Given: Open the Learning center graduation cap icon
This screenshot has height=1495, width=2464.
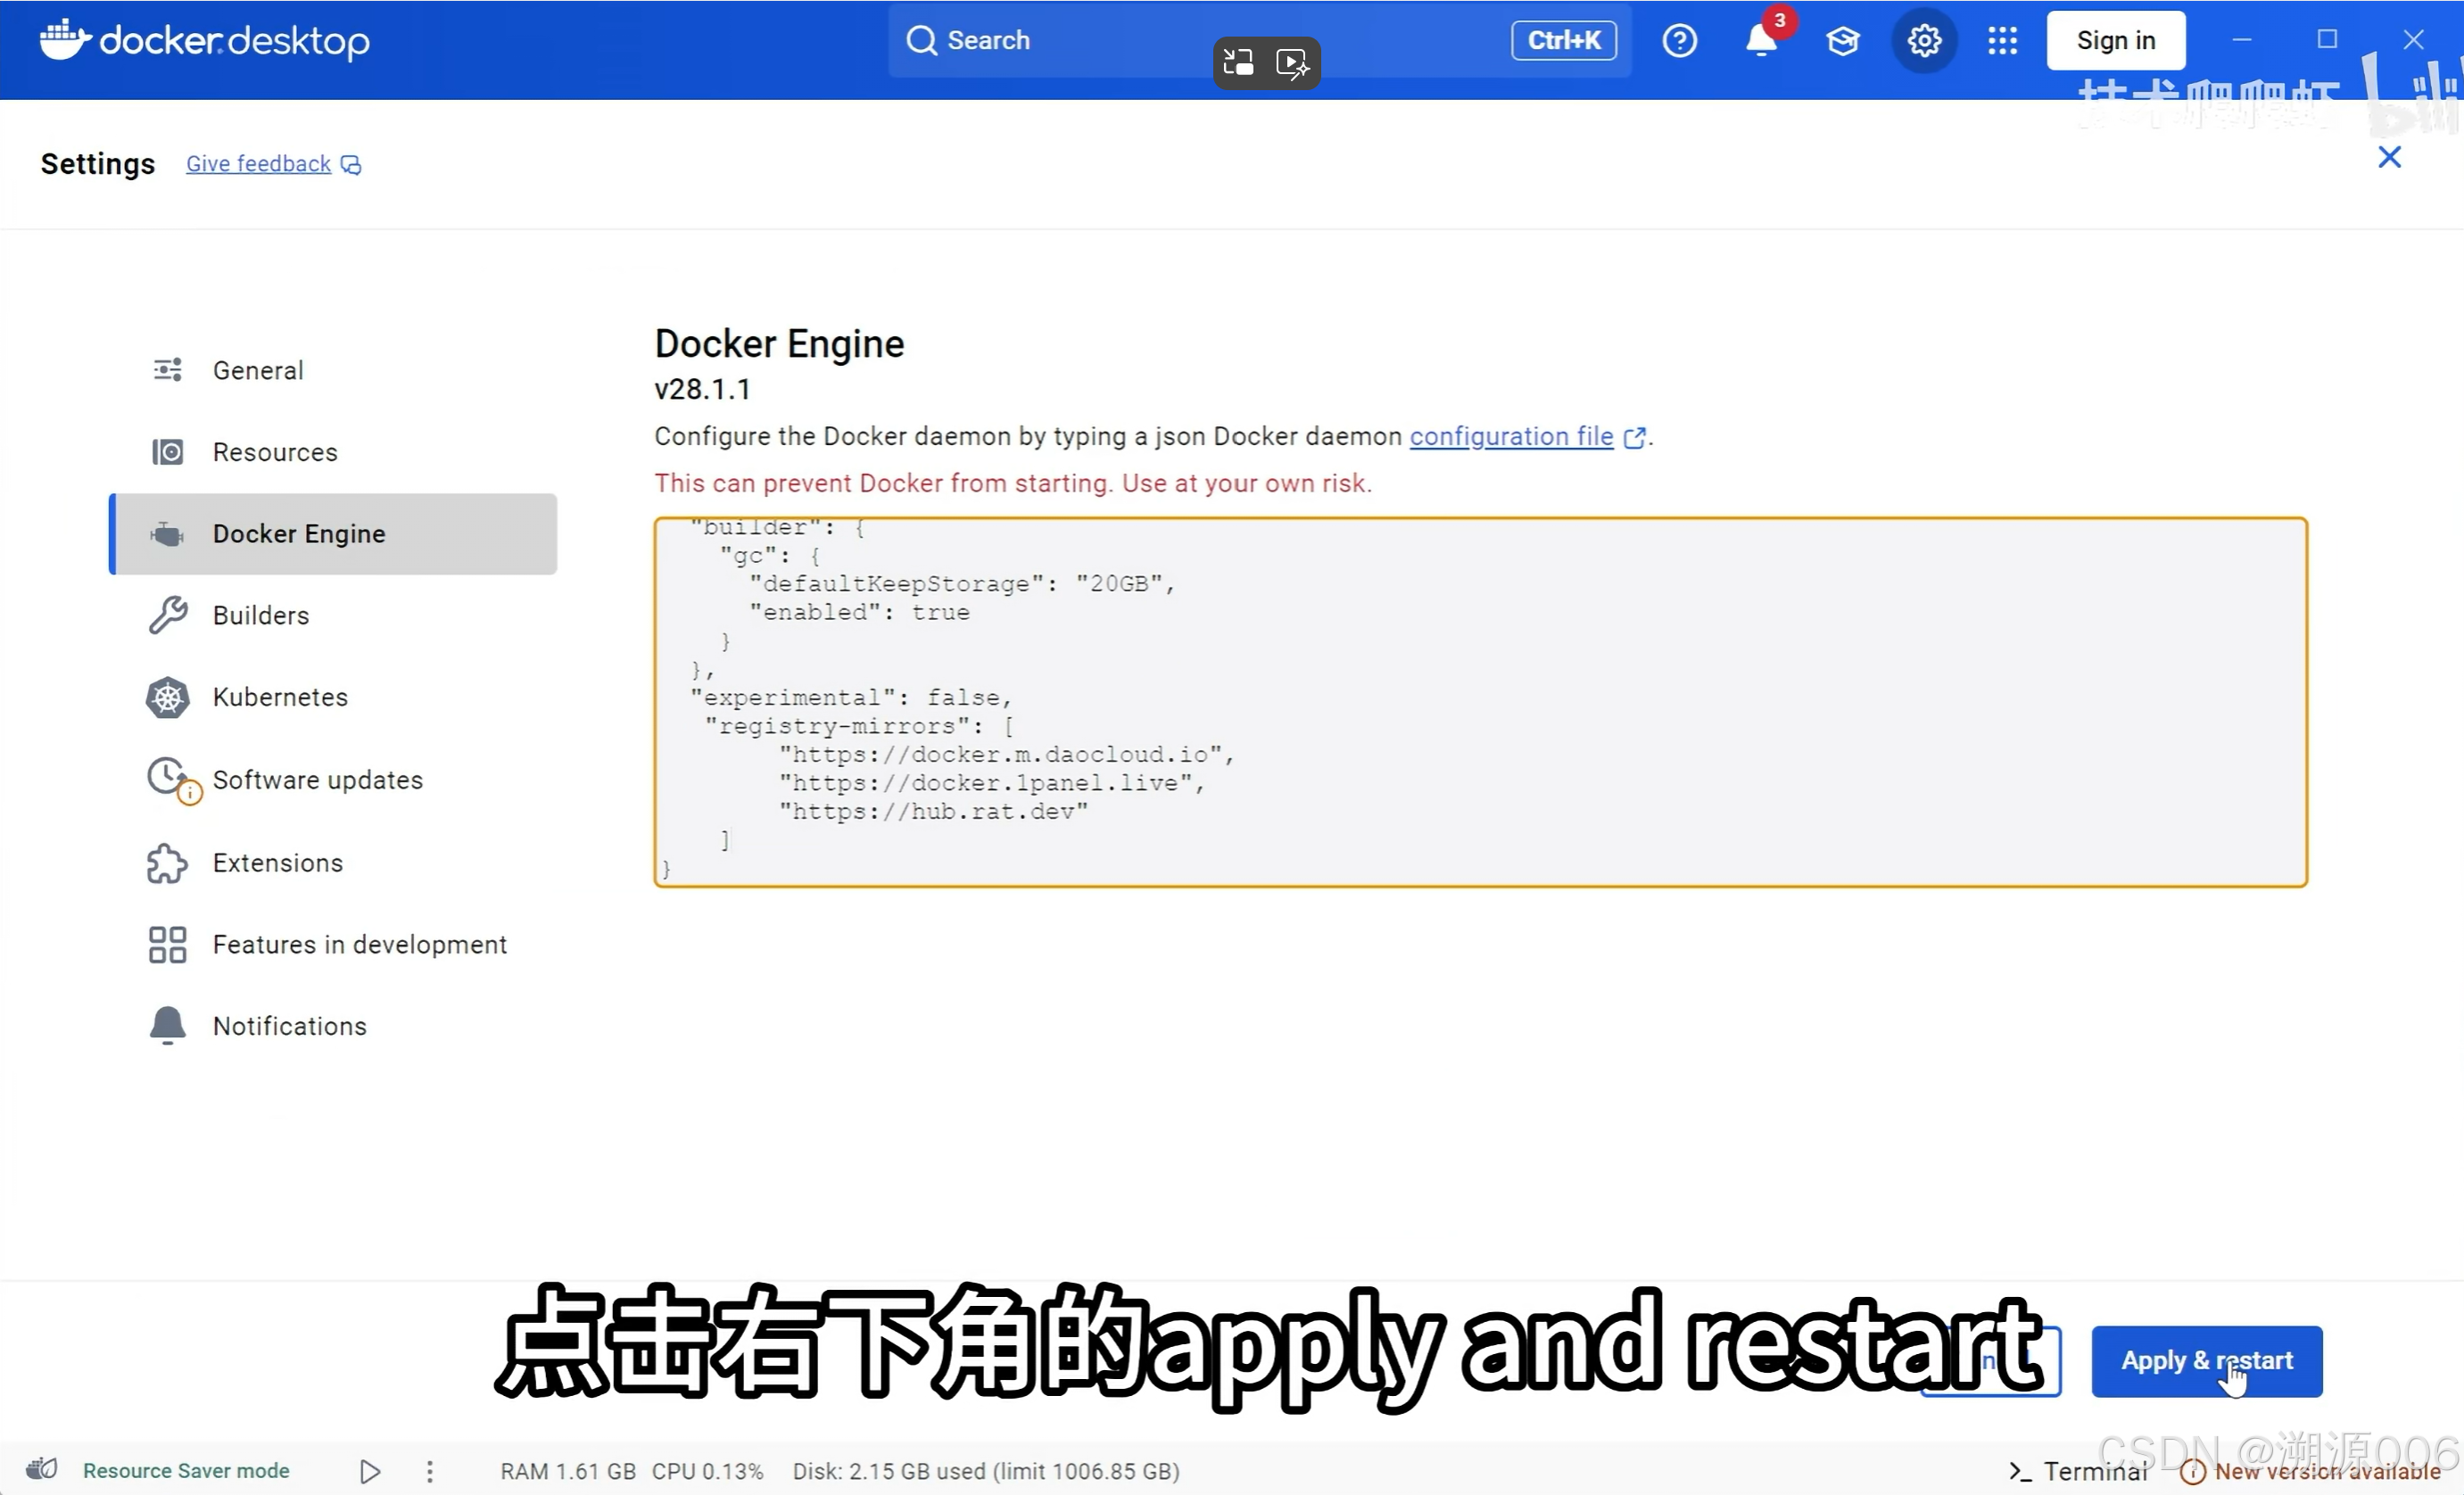Looking at the screenshot, I should [x=1842, y=41].
